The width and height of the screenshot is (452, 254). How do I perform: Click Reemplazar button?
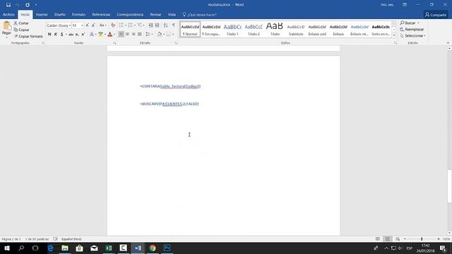(x=412, y=30)
